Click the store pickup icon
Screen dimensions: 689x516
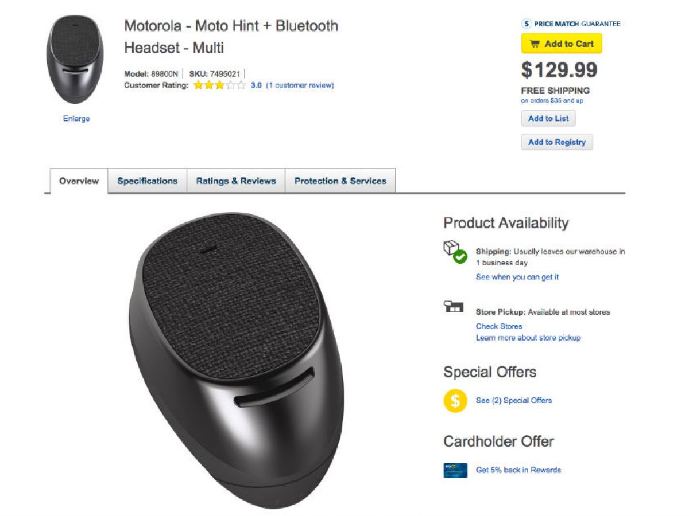click(454, 307)
